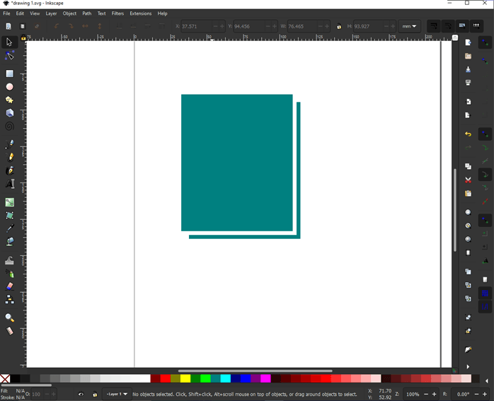Choose the Text tool
Image resolution: width=494 pixels, height=401 pixels.
[x=10, y=185]
